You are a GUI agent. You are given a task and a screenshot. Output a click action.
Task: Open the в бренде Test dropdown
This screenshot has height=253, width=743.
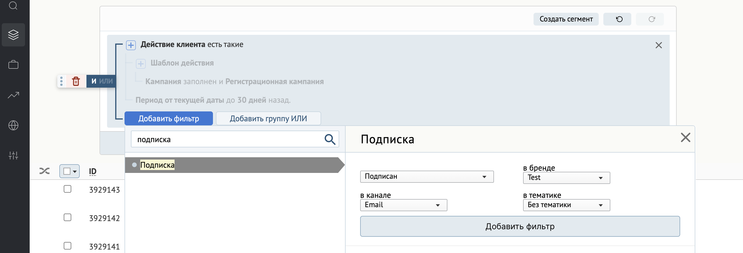566,178
